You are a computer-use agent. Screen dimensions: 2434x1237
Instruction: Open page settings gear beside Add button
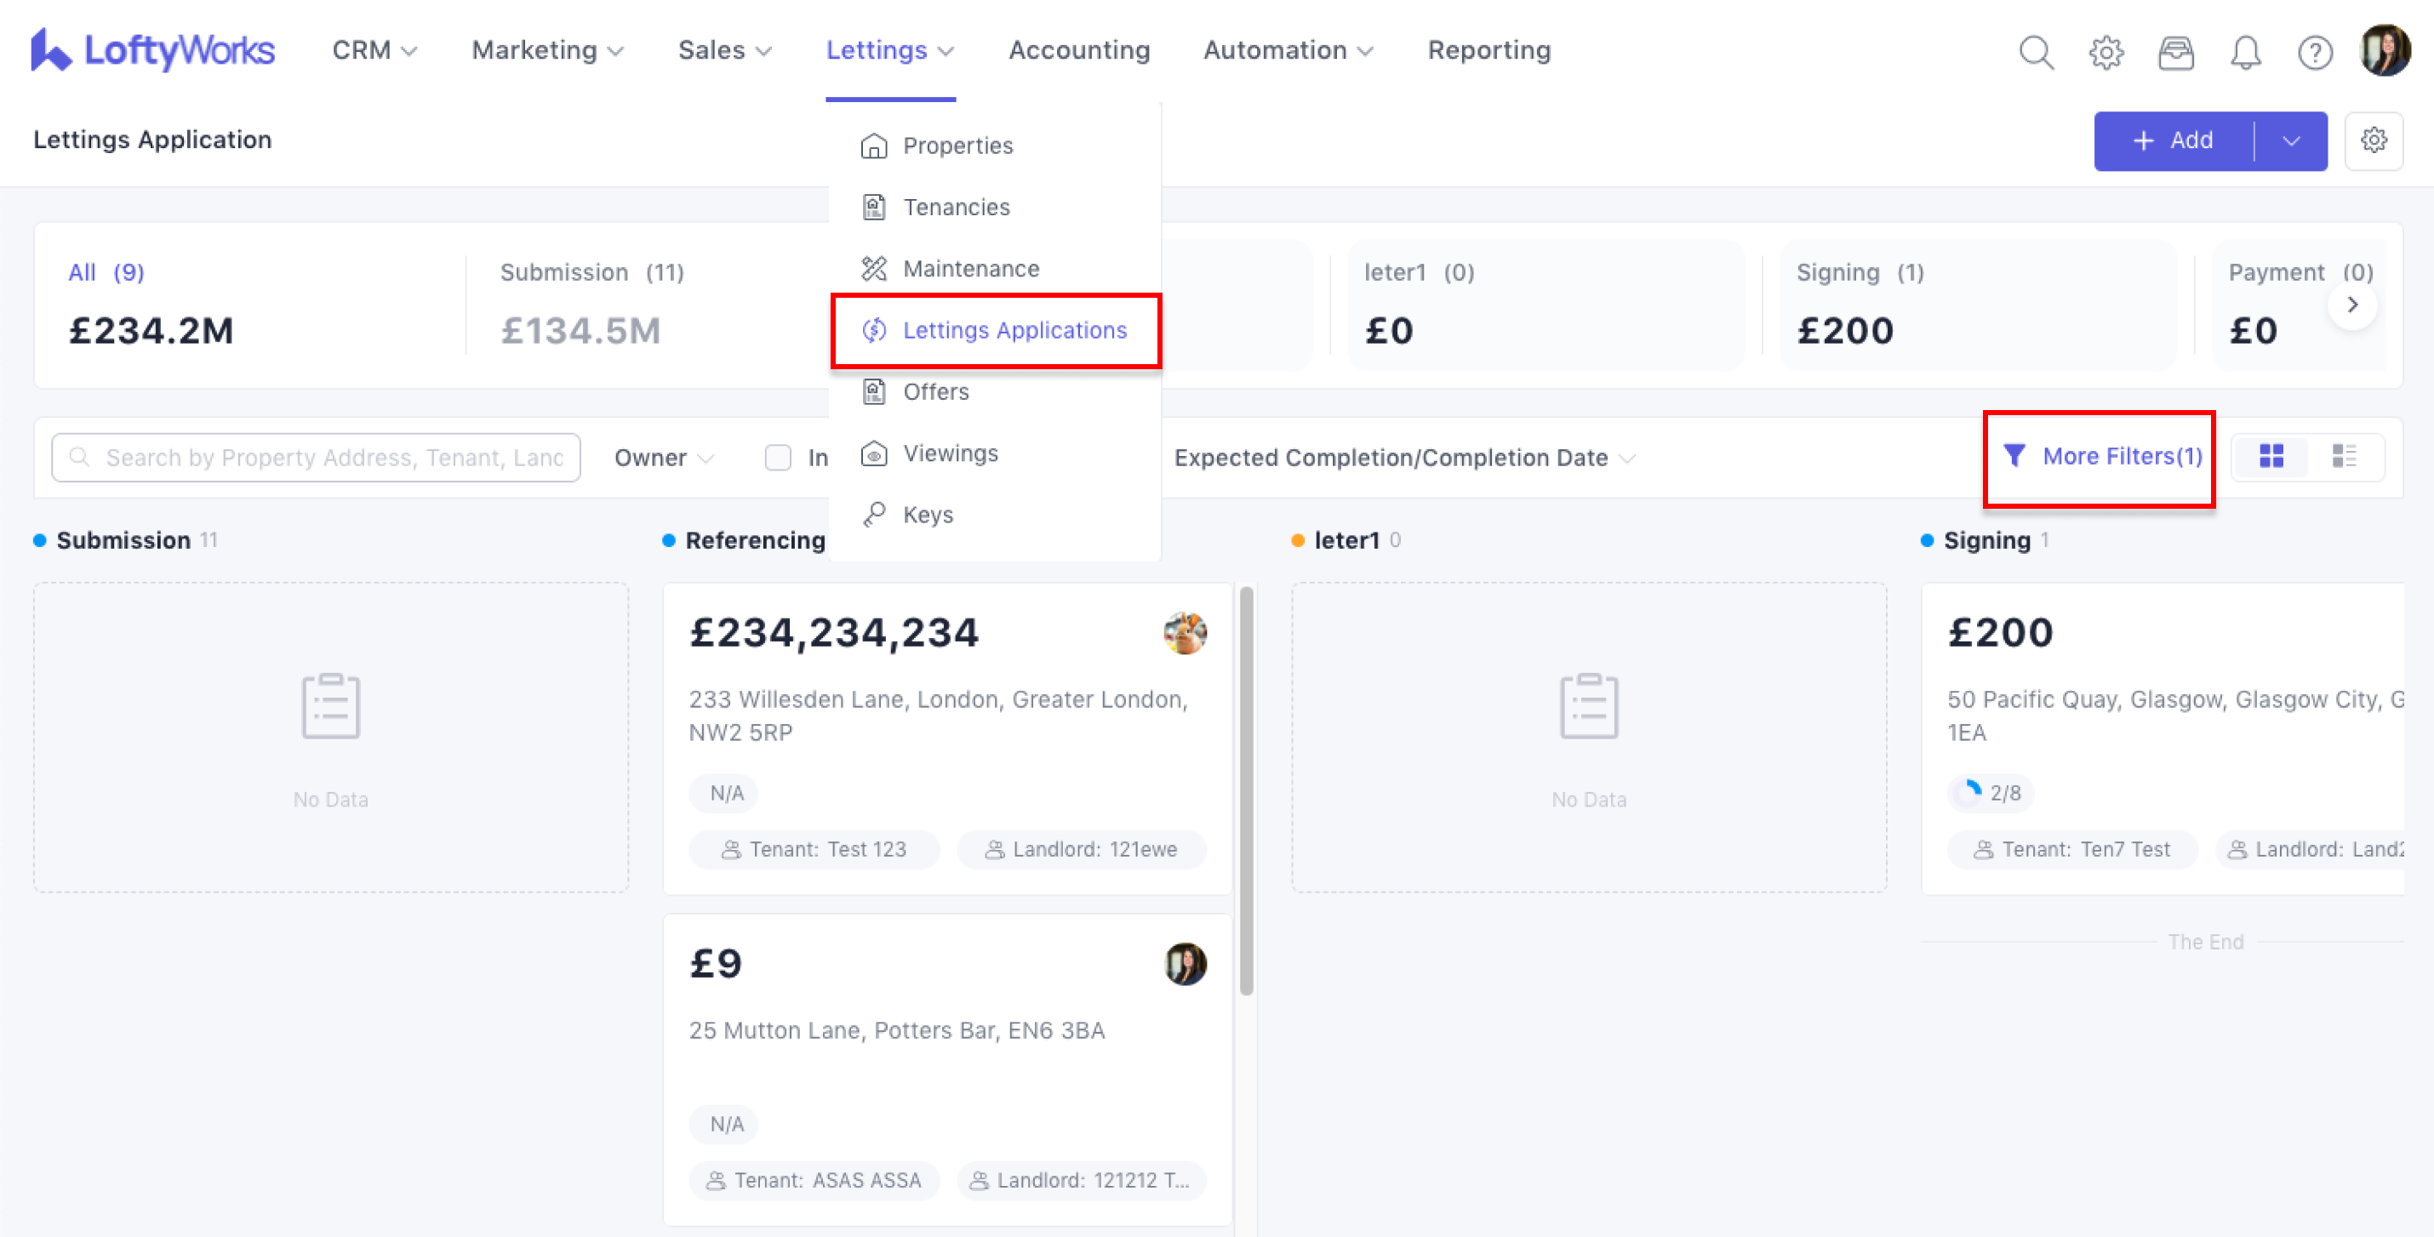[x=2374, y=140]
